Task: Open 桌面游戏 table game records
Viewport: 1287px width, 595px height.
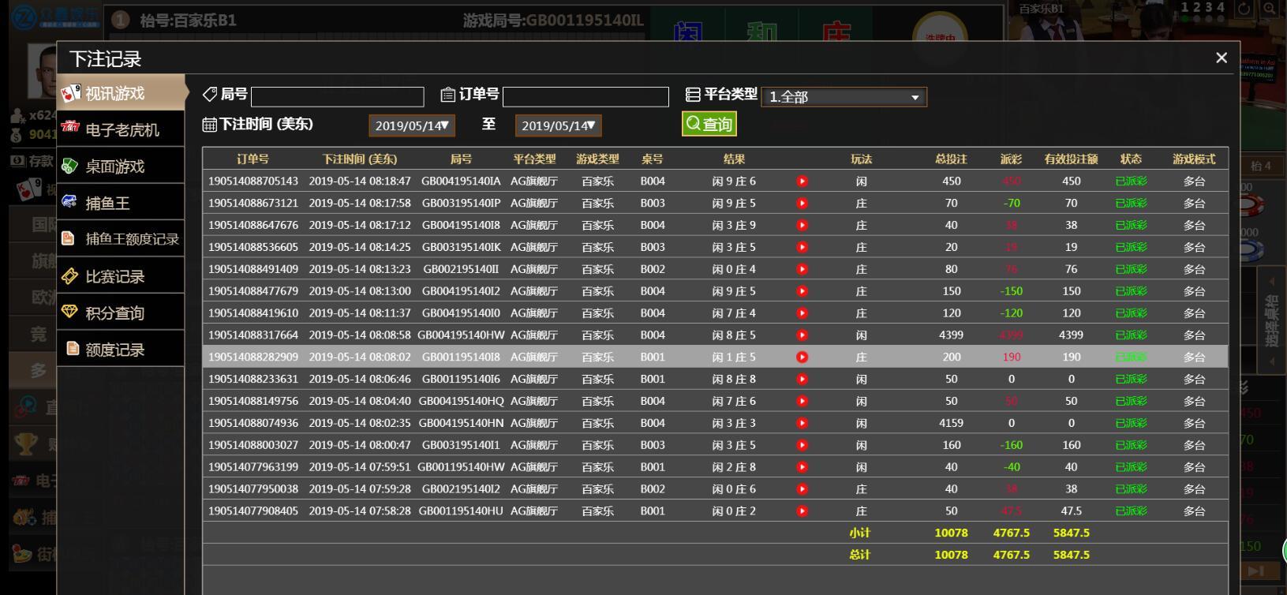Action: 121,166
